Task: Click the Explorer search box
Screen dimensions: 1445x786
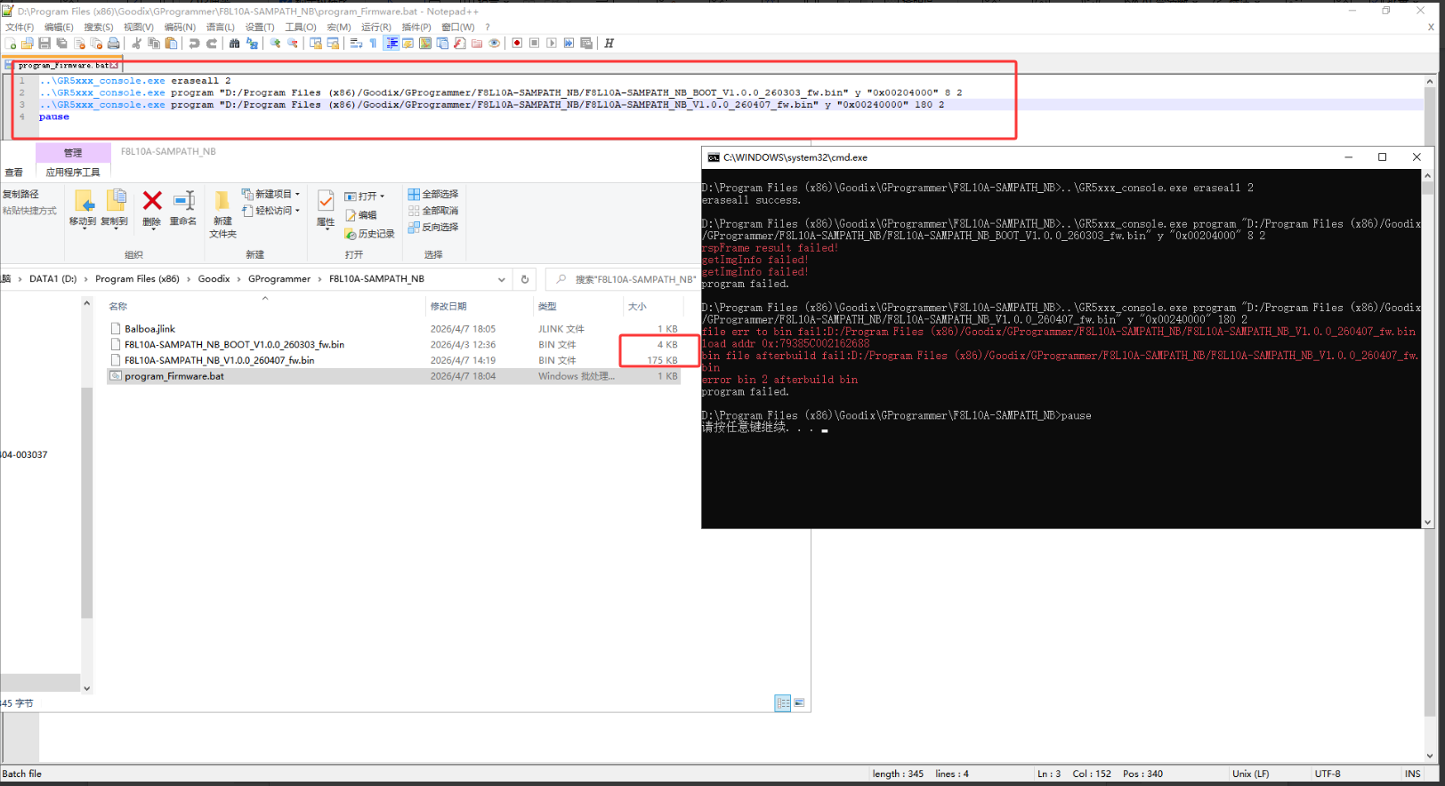Action: 627,279
